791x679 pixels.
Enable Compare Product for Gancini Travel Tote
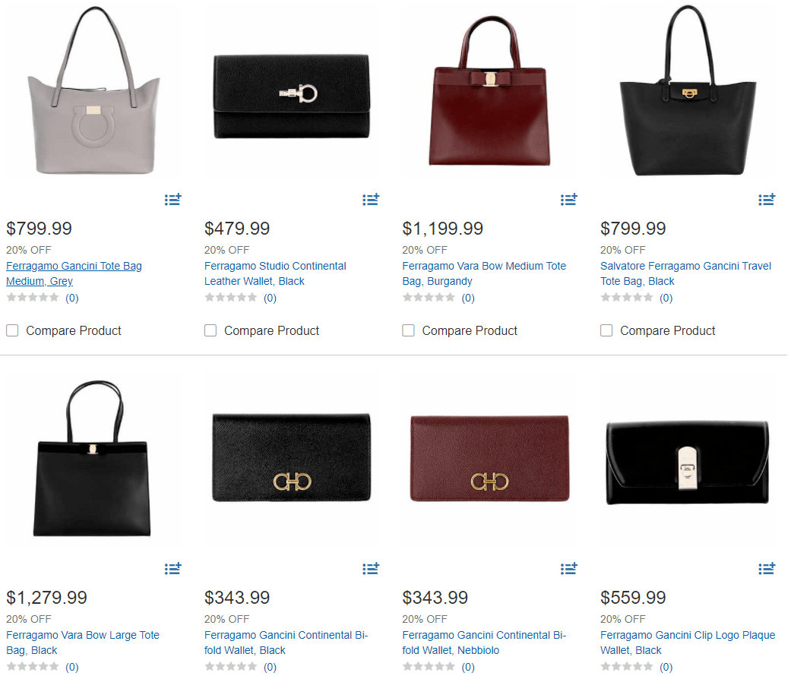pos(606,330)
